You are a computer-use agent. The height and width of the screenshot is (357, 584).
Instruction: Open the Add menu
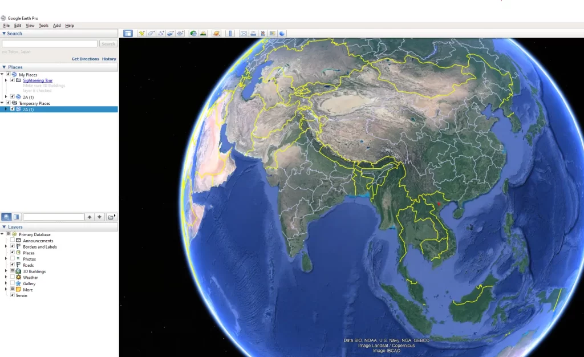[x=56, y=26]
